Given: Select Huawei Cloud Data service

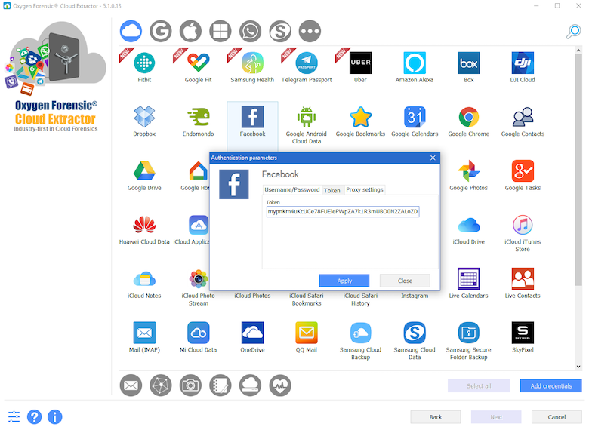Looking at the screenshot, I should (144, 225).
